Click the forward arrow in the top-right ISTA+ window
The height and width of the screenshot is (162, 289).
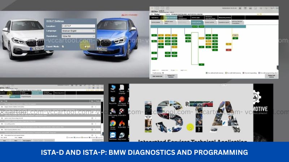point(163,8)
